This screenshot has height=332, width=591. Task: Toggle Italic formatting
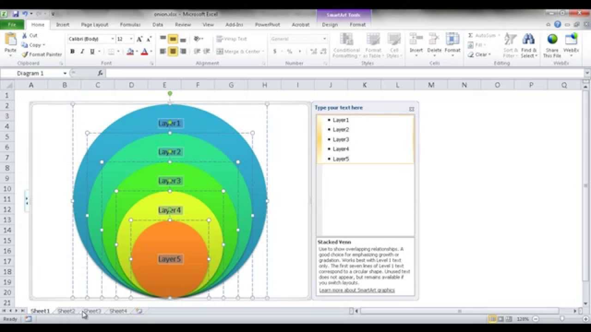pyautogui.click(x=82, y=51)
